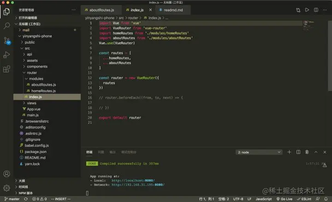Expand the views folder
The image size is (332, 202).
[x=47, y=103]
